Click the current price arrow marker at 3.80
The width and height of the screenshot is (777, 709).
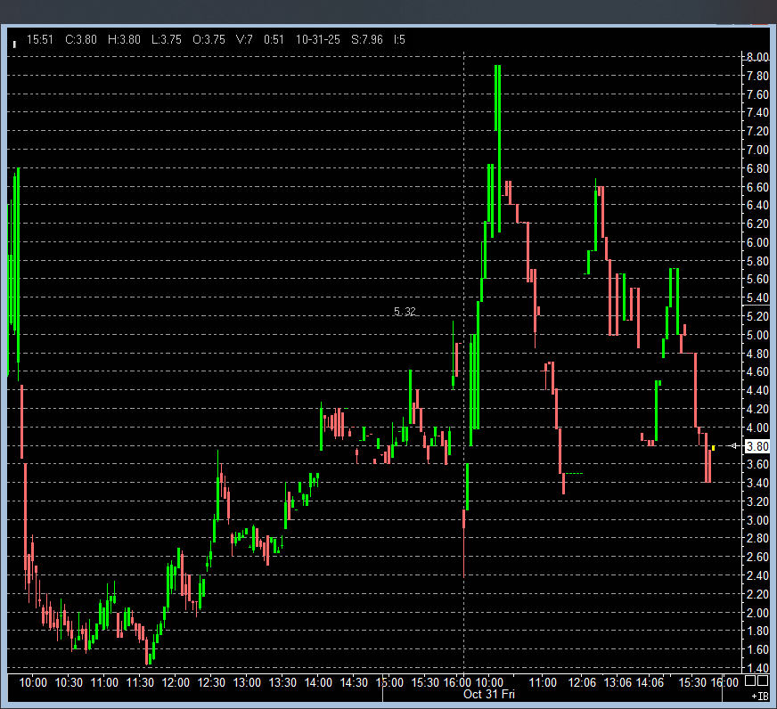pyautogui.click(x=734, y=446)
